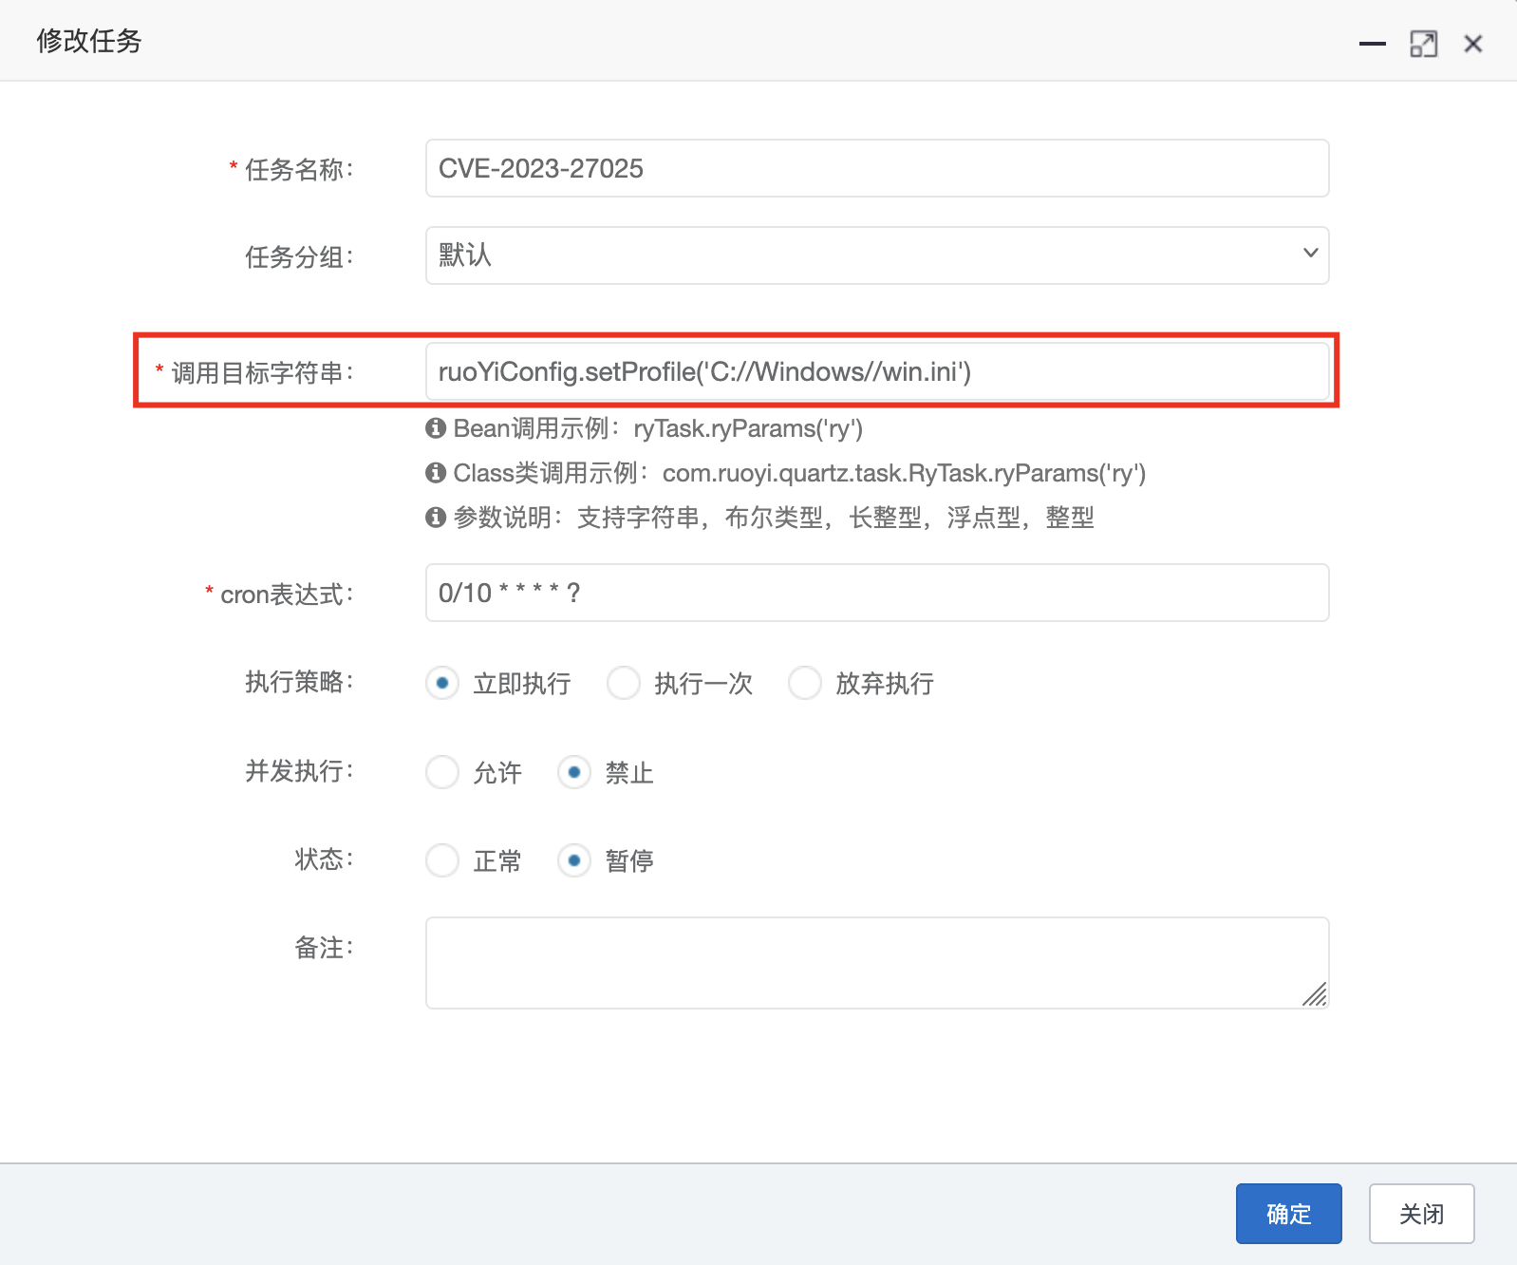
Task: Maximize the 修改任务 dialog
Action: point(1423,44)
